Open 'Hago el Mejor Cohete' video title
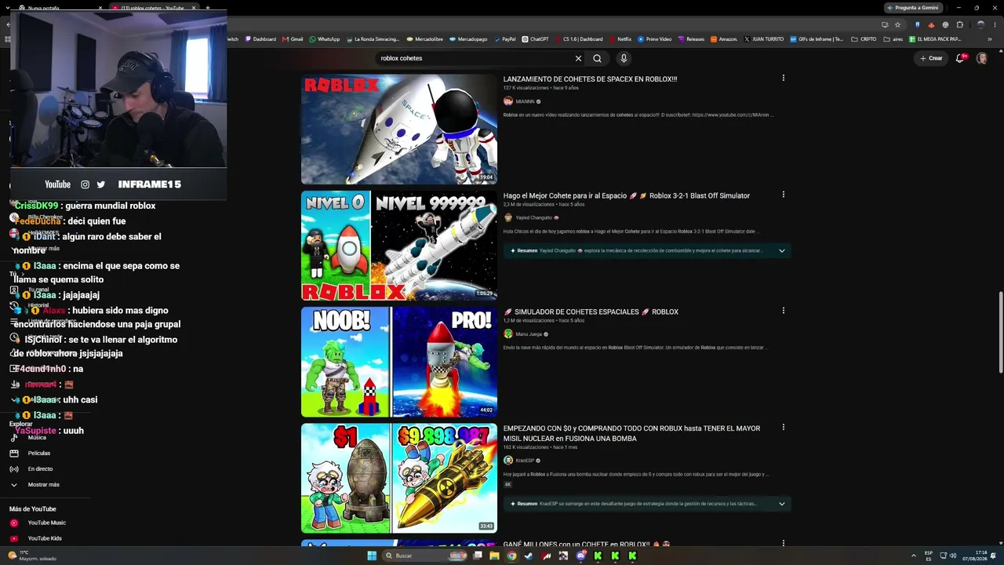 [x=627, y=195]
